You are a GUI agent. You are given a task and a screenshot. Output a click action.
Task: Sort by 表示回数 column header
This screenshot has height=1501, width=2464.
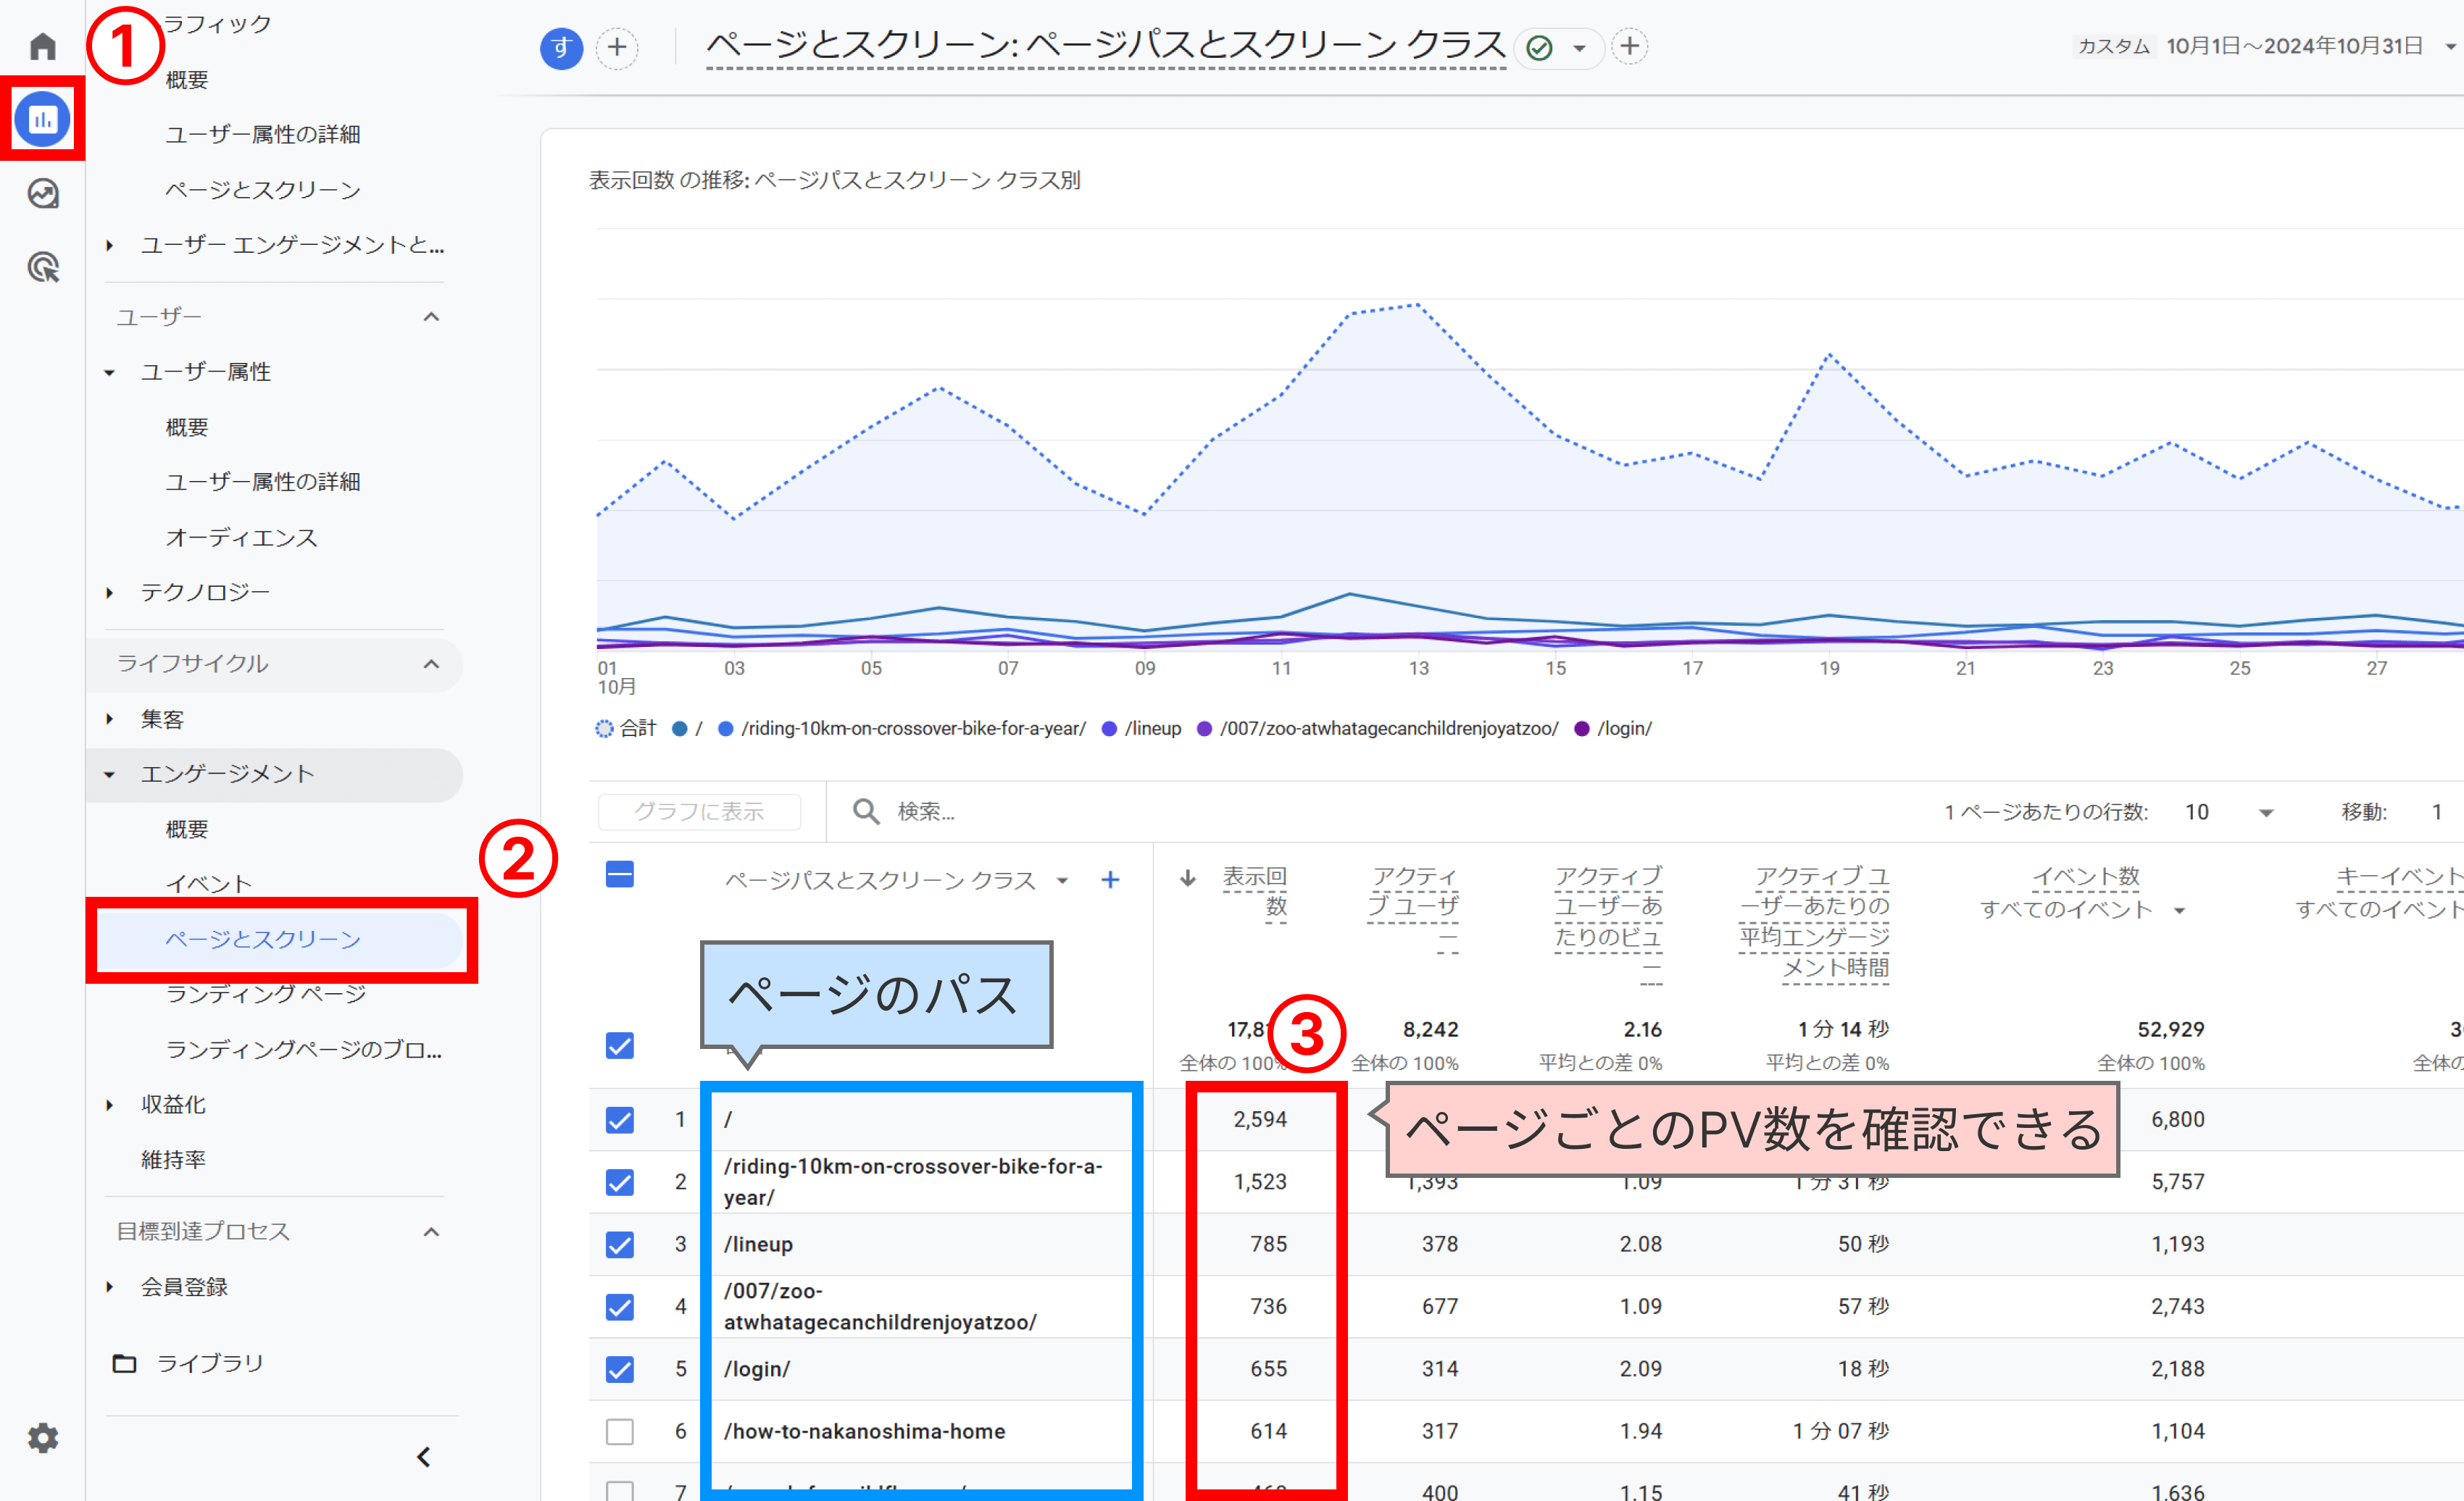click(1254, 892)
